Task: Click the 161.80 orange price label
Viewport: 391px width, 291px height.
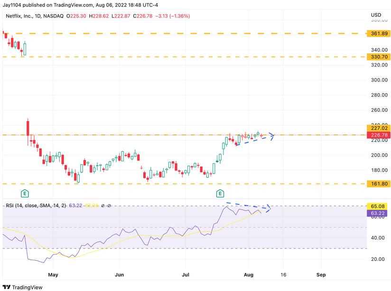Action: click(379, 184)
